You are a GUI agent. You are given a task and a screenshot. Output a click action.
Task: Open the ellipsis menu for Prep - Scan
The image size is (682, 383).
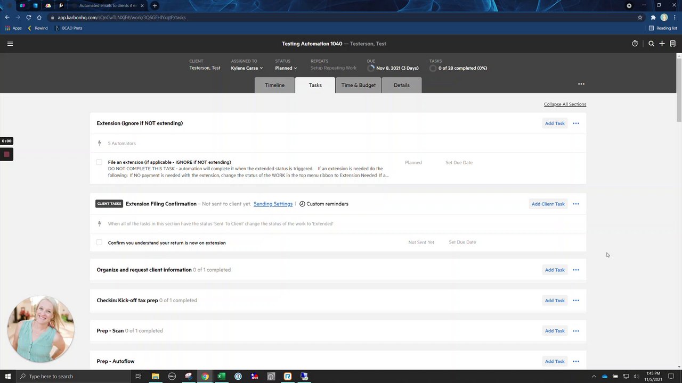click(576, 331)
